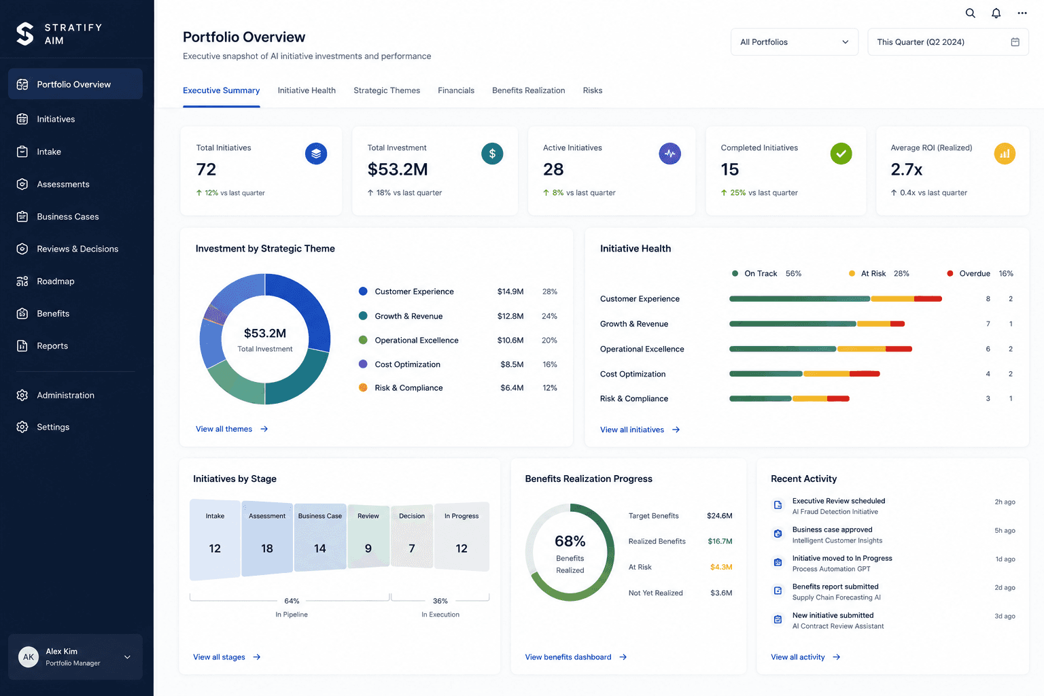Click the Average ROI bar chart icon
The image size is (1044, 696).
tap(1005, 154)
